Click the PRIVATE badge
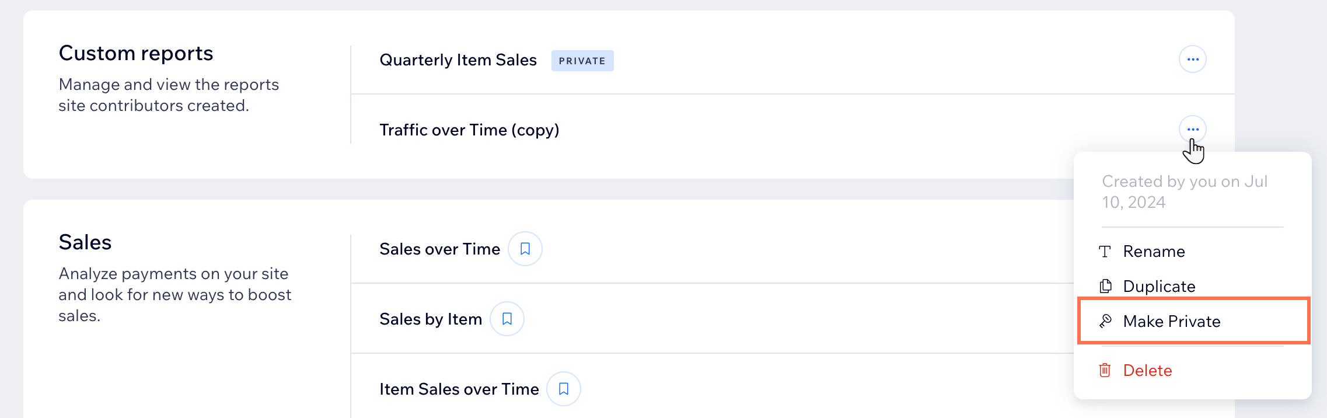1327x418 pixels. 582,61
